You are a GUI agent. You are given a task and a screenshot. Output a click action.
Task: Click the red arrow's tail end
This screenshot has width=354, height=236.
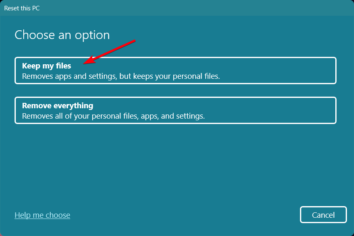point(135,41)
